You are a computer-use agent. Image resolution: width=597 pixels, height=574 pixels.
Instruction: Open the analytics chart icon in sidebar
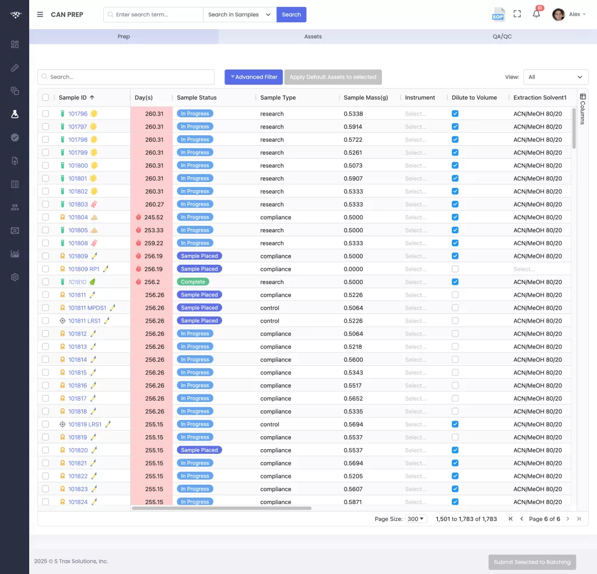point(15,254)
